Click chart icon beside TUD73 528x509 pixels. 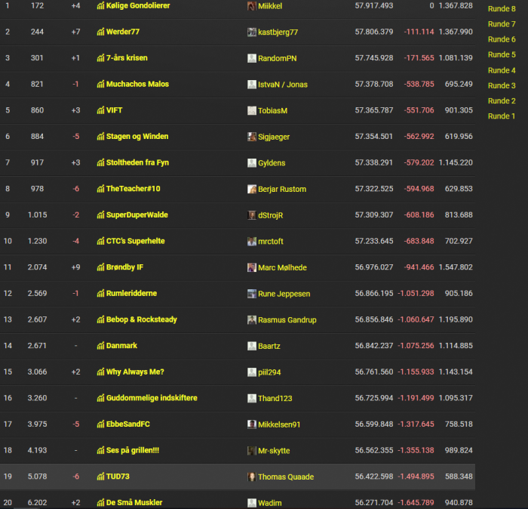click(100, 477)
